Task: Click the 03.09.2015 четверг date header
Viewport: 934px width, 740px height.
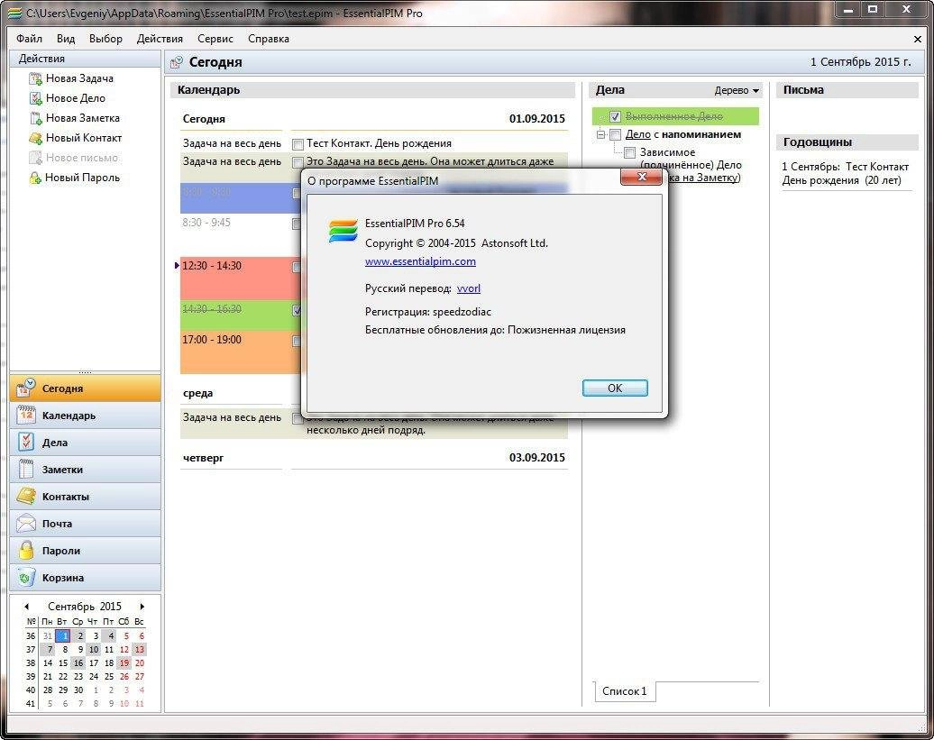Action: click(x=536, y=457)
